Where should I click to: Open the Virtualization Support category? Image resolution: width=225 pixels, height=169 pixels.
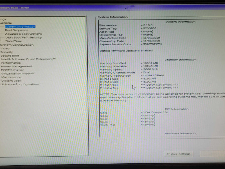tap(18, 74)
